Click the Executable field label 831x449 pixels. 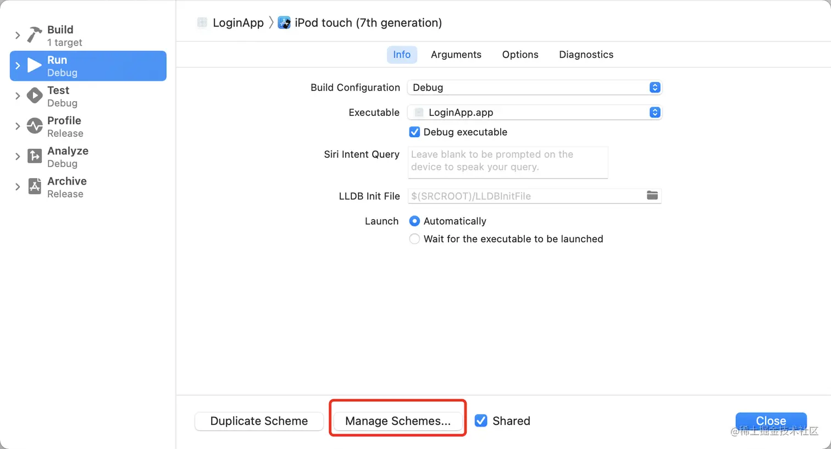[x=374, y=112]
